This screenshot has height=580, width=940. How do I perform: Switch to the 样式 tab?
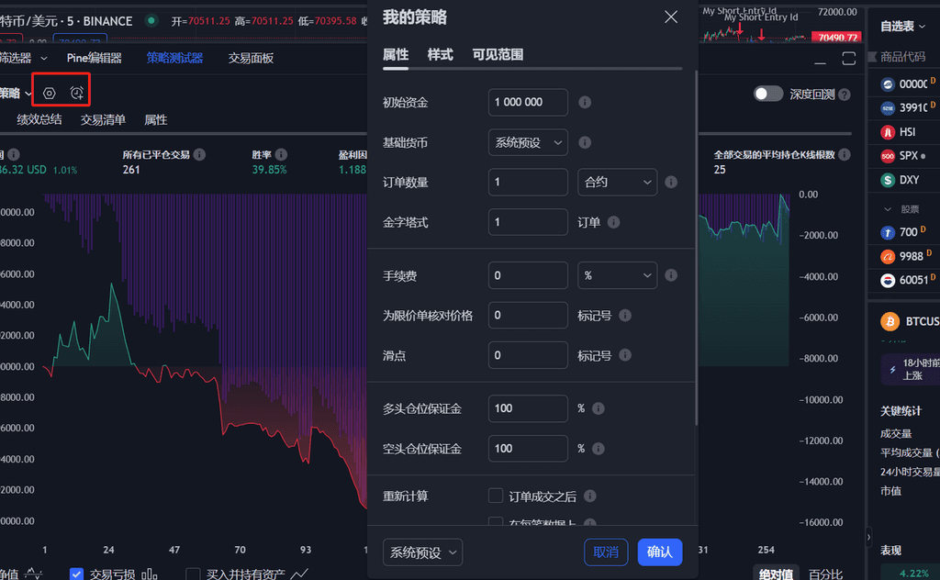pos(440,55)
